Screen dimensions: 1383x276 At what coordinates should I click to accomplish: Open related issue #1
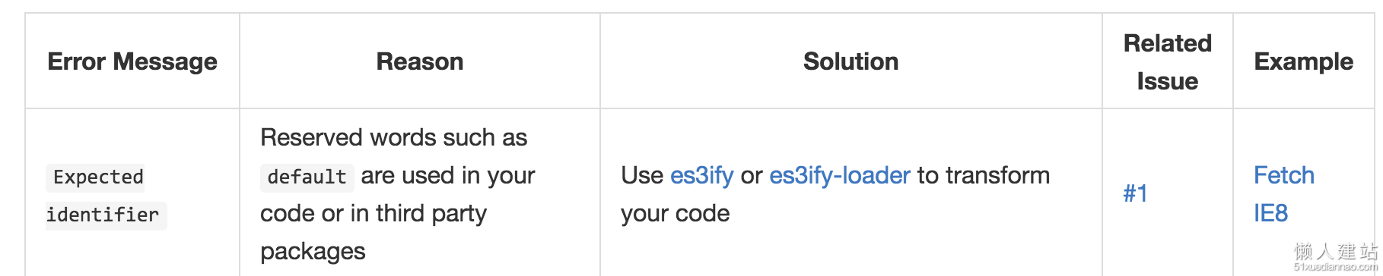(1135, 194)
